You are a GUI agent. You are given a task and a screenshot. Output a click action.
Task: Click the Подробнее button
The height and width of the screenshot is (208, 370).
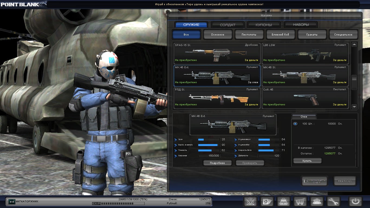(x=218, y=163)
